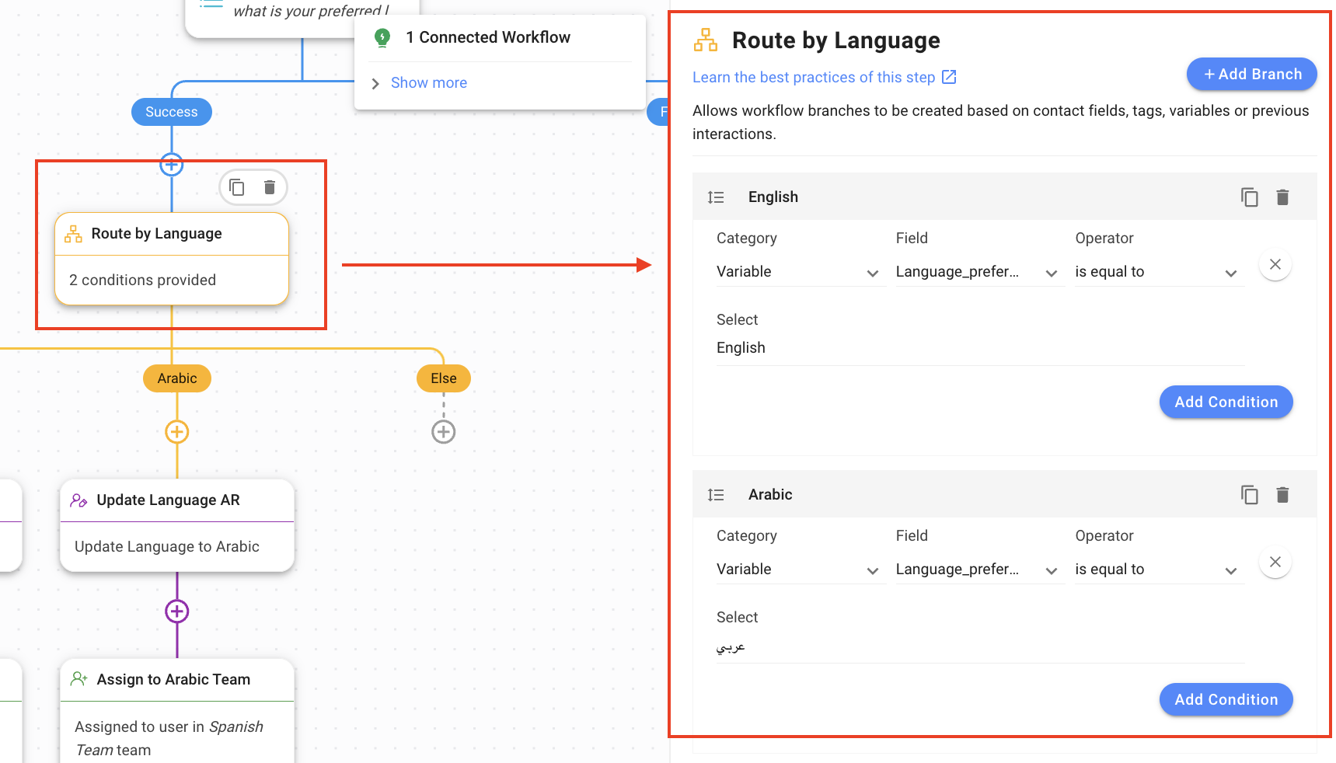Image resolution: width=1336 pixels, height=763 pixels.
Task: Open Category dropdown in English branch
Action: coord(797,272)
